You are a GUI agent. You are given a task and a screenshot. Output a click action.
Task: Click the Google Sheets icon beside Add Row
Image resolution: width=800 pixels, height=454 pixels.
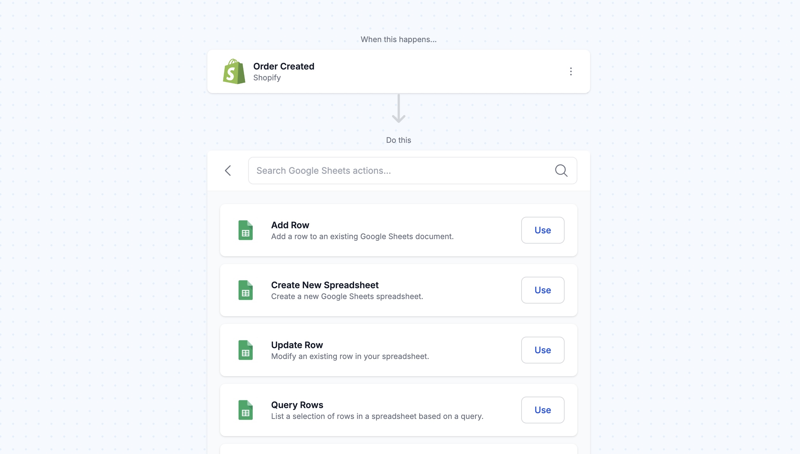point(246,230)
